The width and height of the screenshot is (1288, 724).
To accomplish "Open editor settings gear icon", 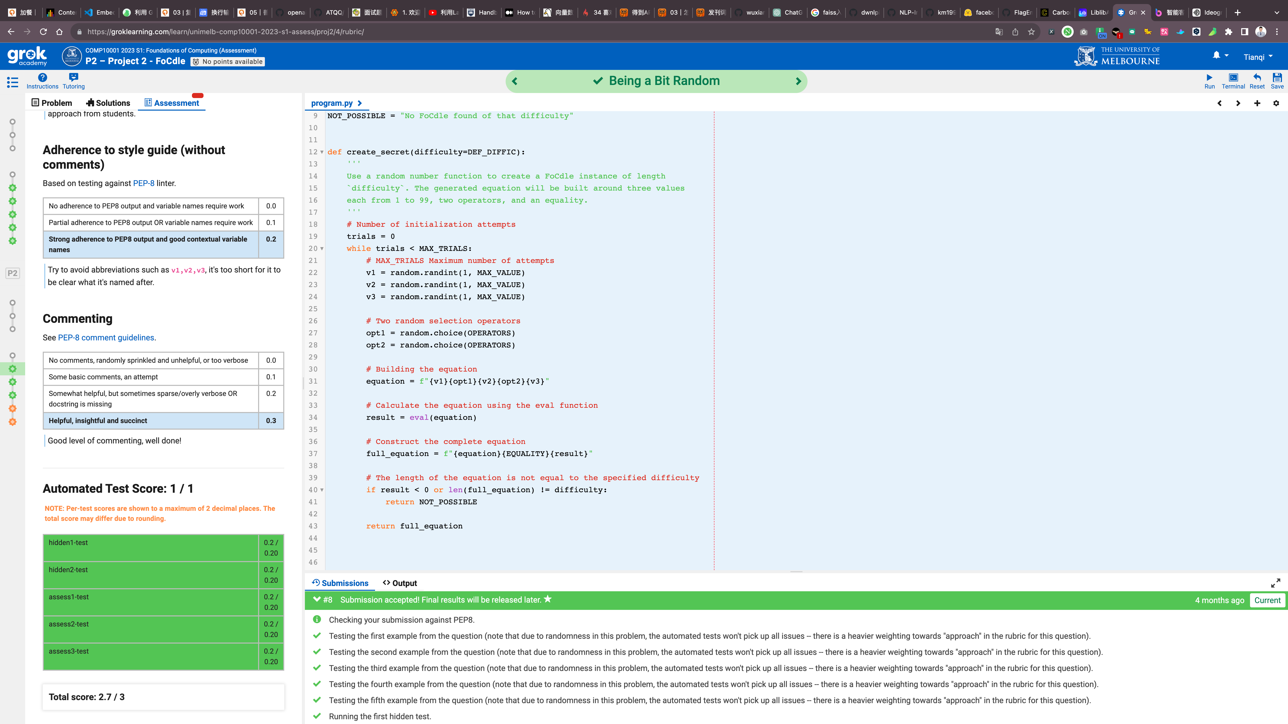I will 1276,103.
